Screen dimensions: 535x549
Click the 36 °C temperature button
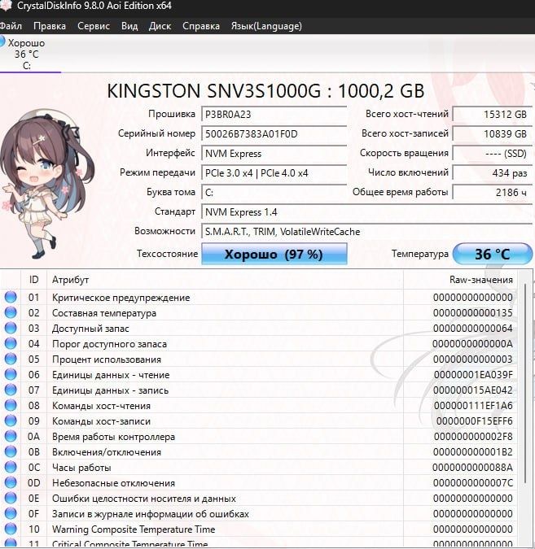pos(493,254)
